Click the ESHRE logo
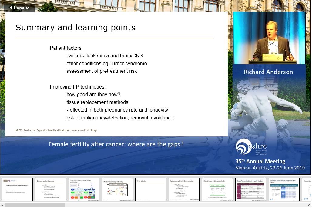This screenshot has height=208, width=312. (x=251, y=146)
